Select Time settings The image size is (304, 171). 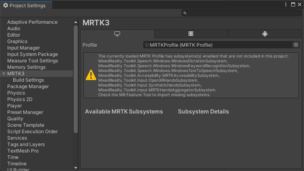13,157
